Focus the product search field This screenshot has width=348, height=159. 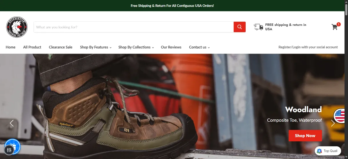coord(134,27)
